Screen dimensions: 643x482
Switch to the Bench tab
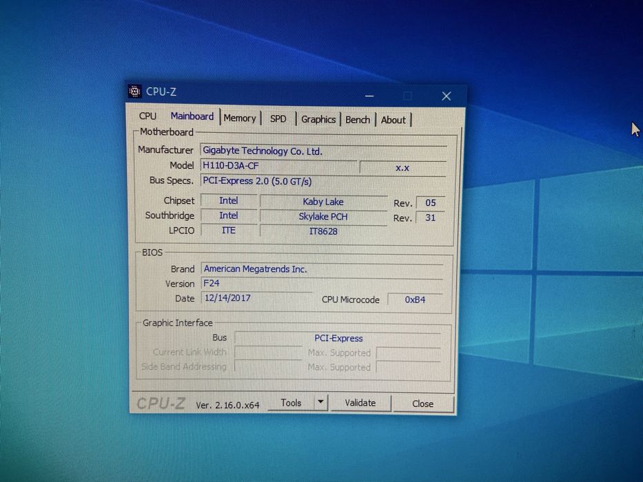[x=358, y=120]
